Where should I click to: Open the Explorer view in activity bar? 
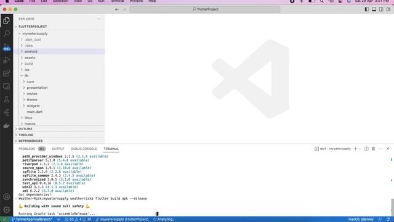[x=7, y=20]
